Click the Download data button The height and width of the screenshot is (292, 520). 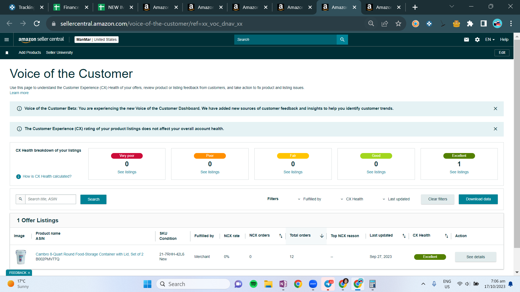[x=478, y=199]
